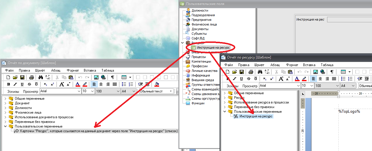Toggle center alignment in document report toolbar
Image resolution: width=372 pixels, height=151 pixels.
[101, 84]
